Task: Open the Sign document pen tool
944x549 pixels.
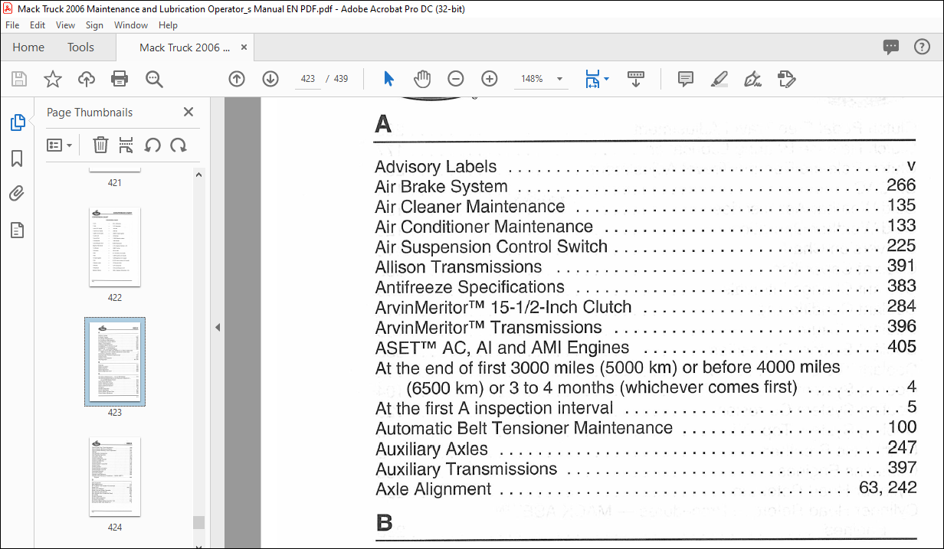Action: tap(752, 79)
